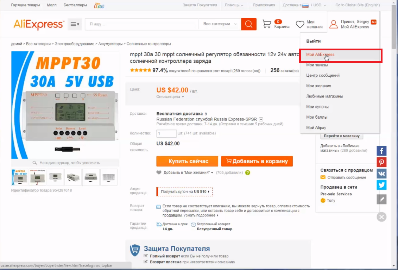Image resolution: width=398 pixels, height=270 pixels.
Task: Expand Узнать подробнее return details
Action: tap(201, 215)
